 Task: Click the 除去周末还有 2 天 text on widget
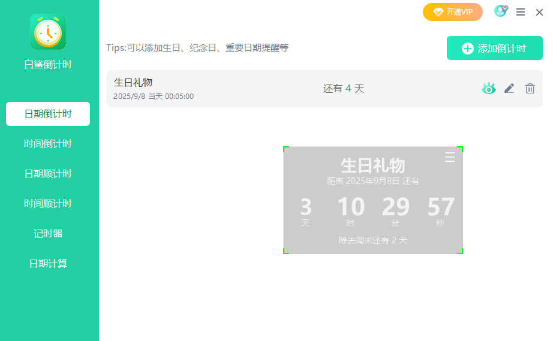click(372, 240)
